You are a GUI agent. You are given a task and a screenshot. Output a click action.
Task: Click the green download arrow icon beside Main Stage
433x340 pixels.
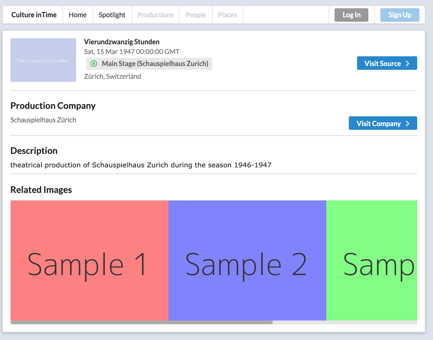[x=94, y=64]
